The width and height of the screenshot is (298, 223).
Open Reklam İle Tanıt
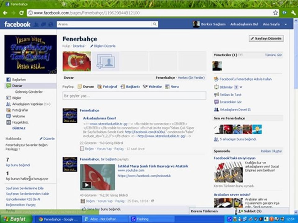pos(230,95)
